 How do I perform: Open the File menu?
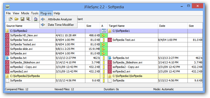pos(8,13)
